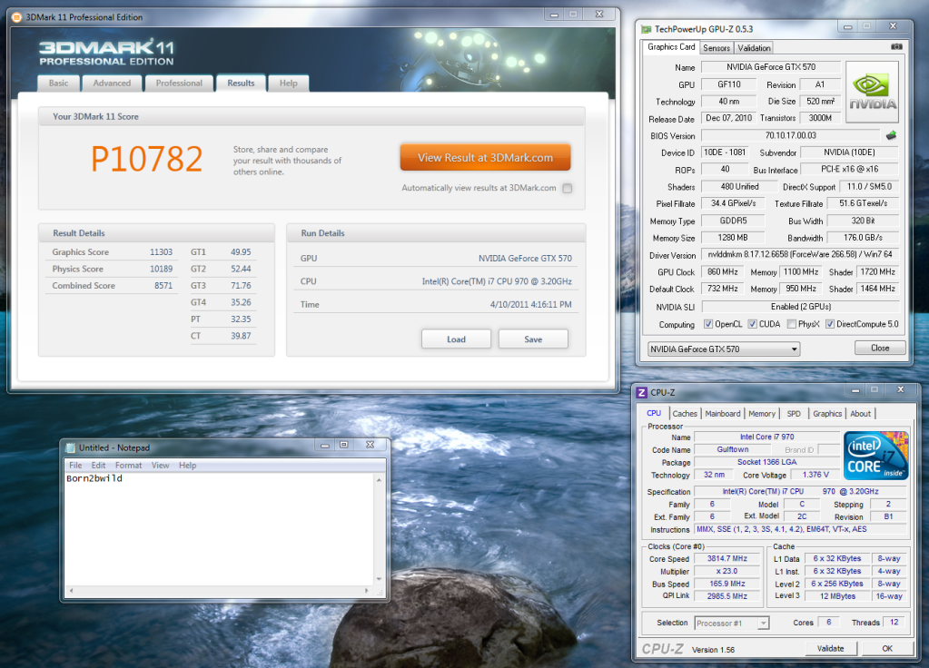Toggle the DirectCompute 5.0 checkbox
Image resolution: width=929 pixels, height=668 pixels.
[829, 324]
